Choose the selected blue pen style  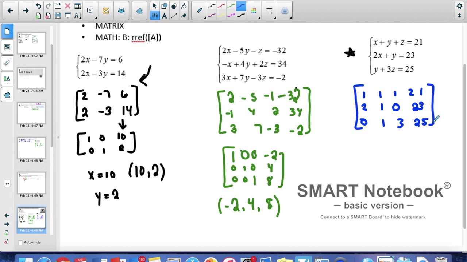(241, 6)
